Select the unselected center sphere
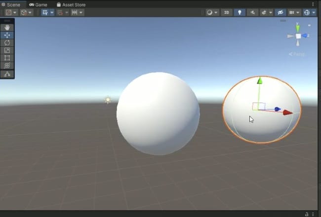The width and height of the screenshot is (321, 217). coord(158,113)
